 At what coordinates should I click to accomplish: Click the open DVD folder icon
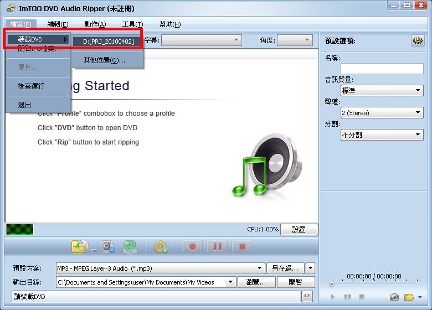point(79,247)
